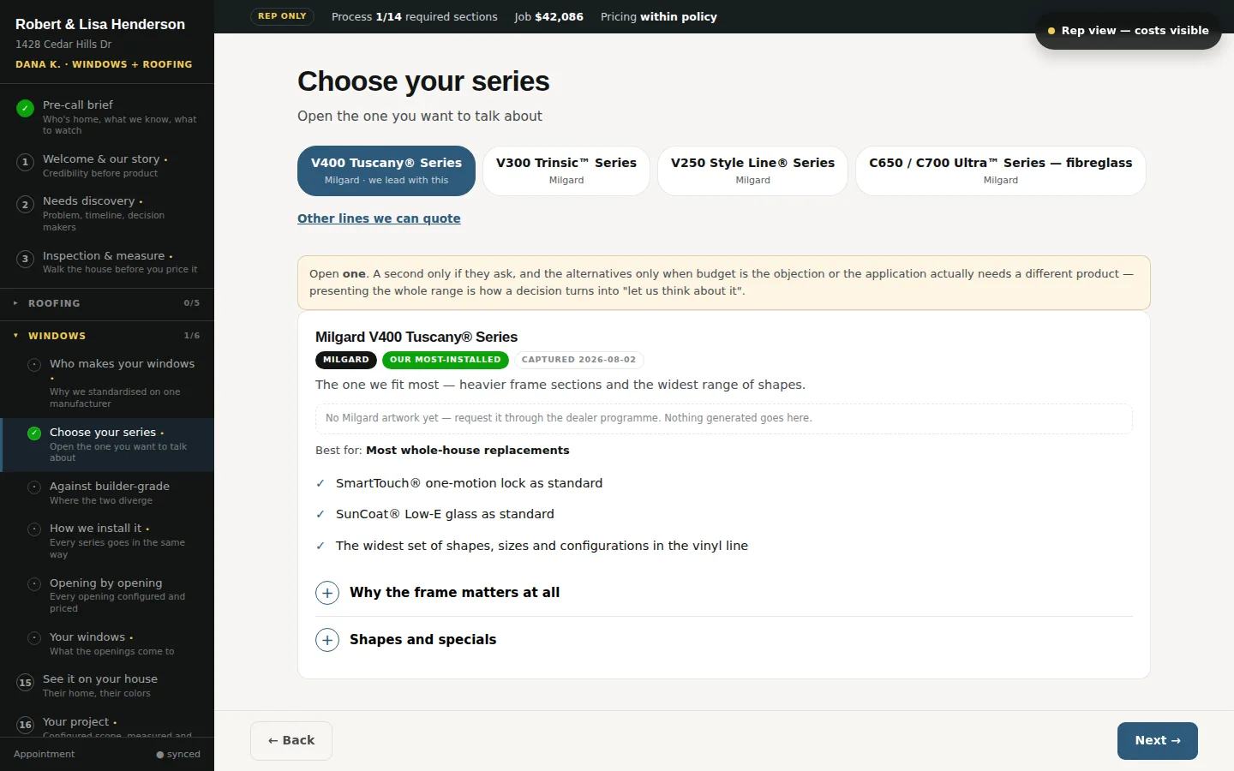Click the REP ONLY badge
Image resolution: width=1234 pixels, height=771 pixels.
point(282,16)
